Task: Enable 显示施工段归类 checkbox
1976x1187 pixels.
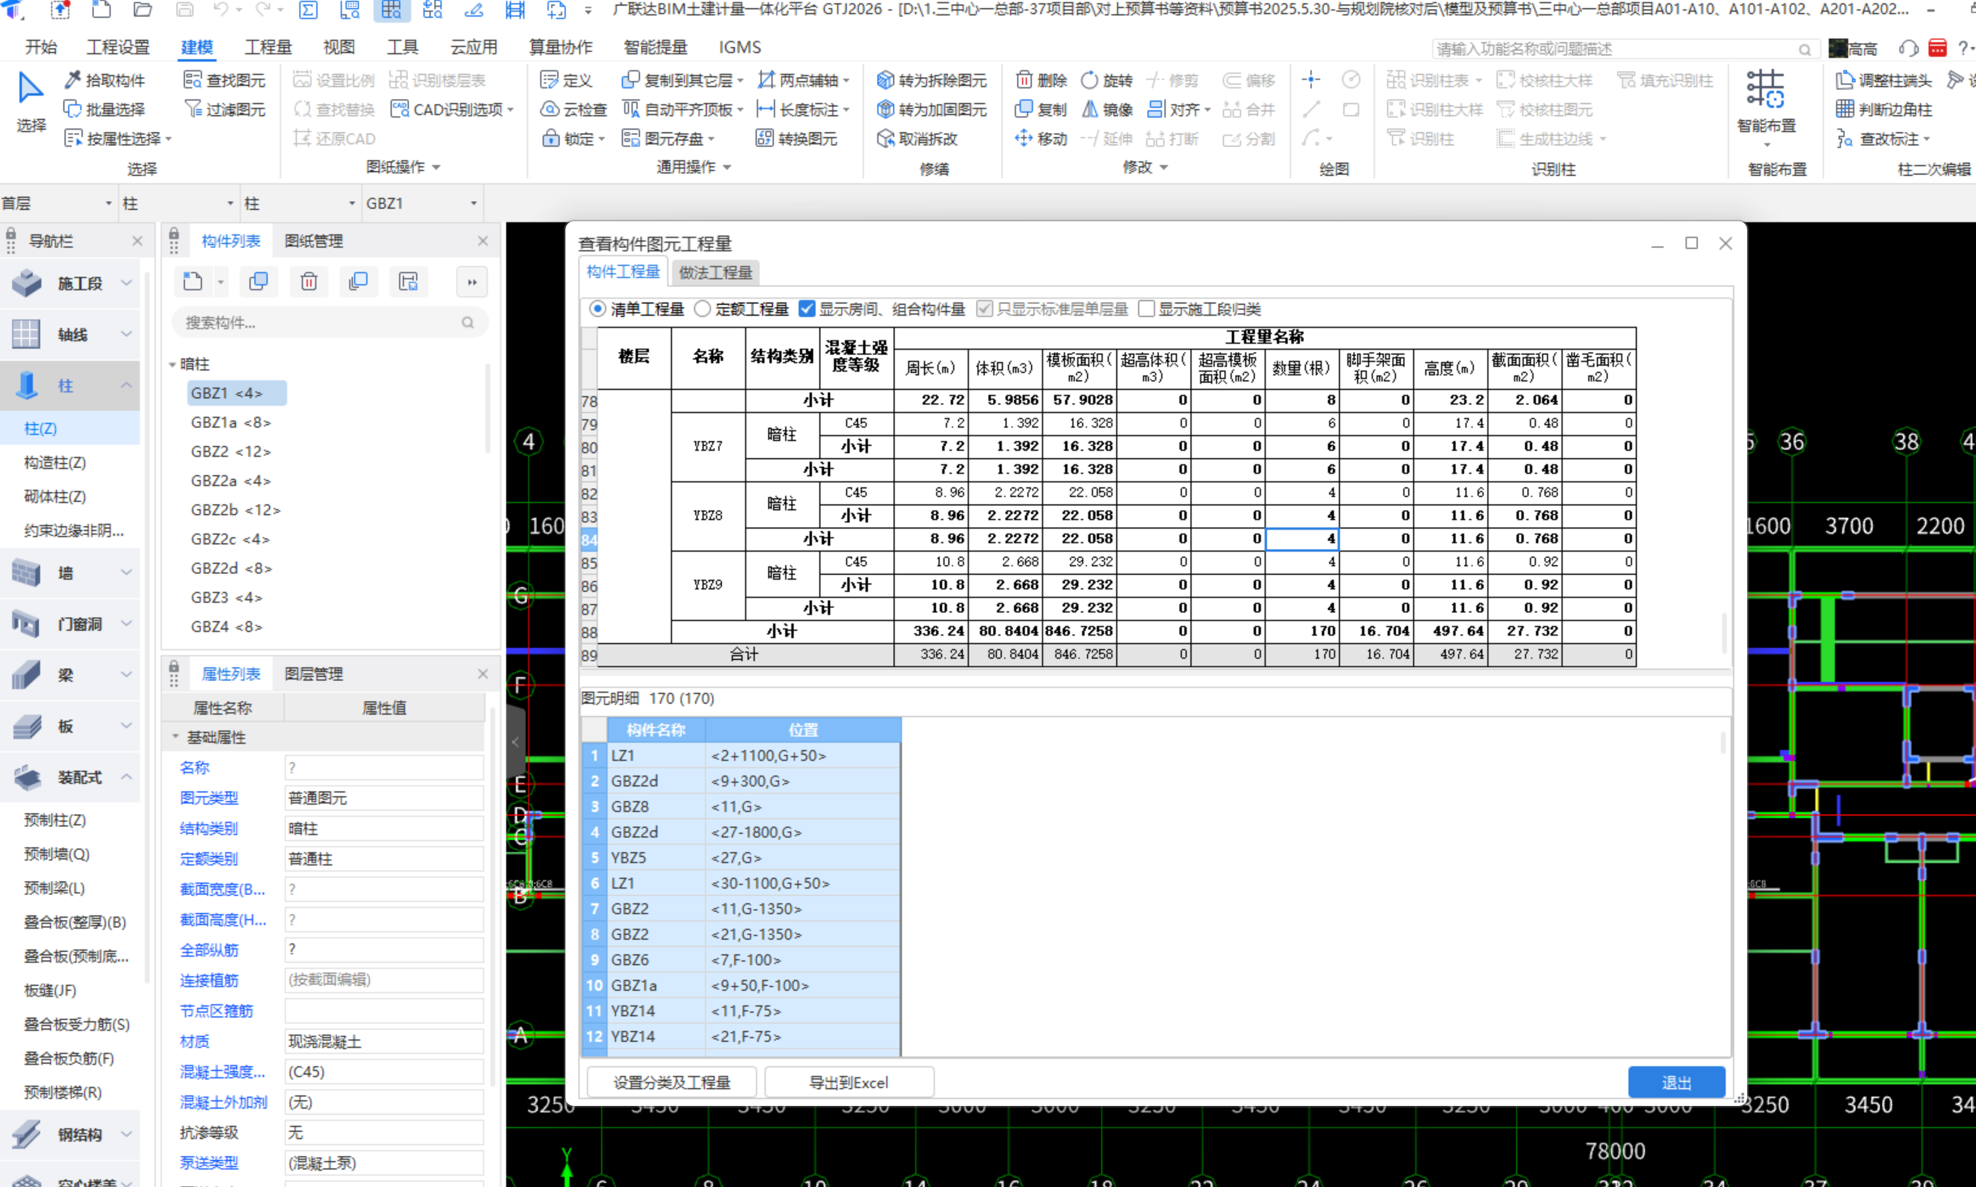Action: (1146, 309)
